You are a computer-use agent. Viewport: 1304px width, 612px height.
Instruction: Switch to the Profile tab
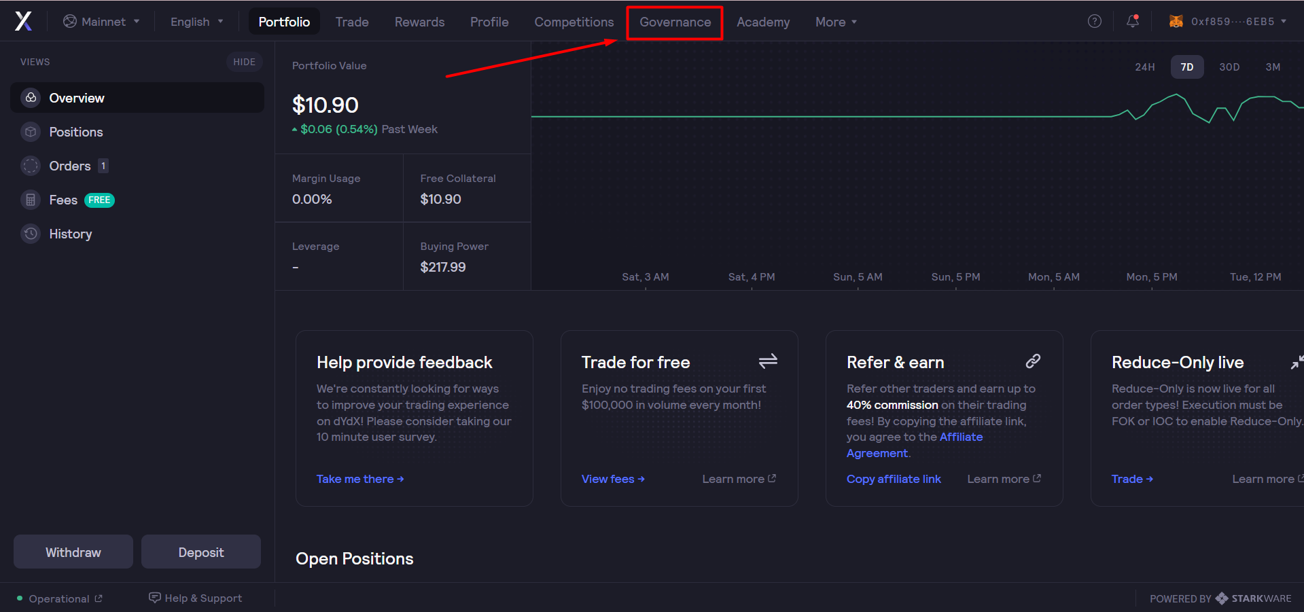[x=489, y=22]
